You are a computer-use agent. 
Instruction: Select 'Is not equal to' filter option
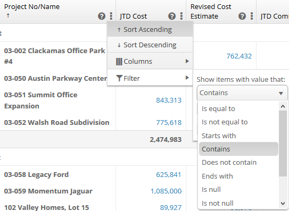tap(238, 122)
